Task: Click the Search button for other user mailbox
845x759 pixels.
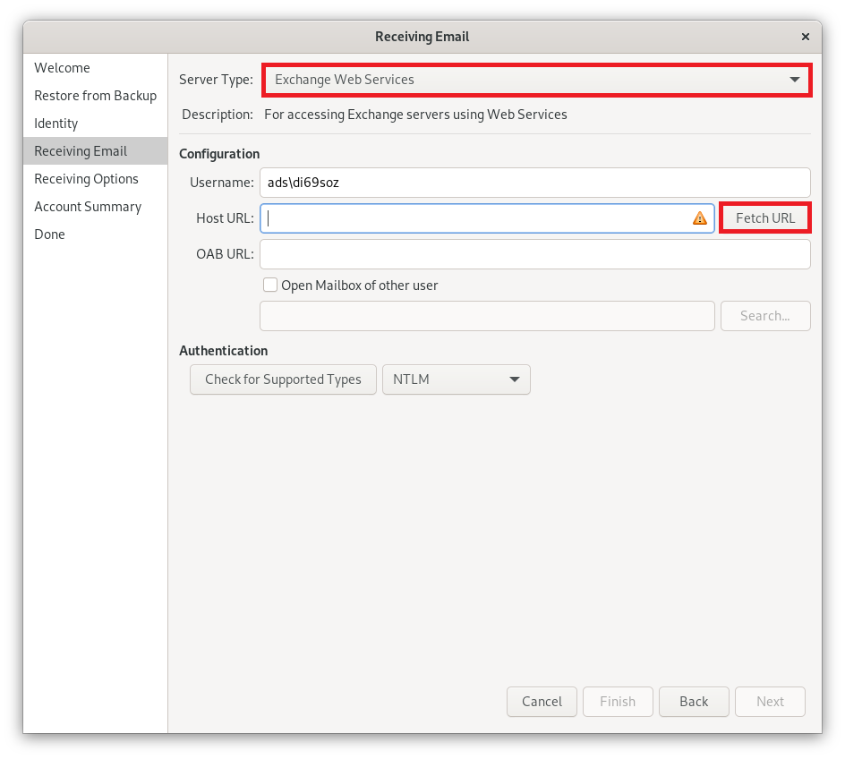Action: click(765, 316)
